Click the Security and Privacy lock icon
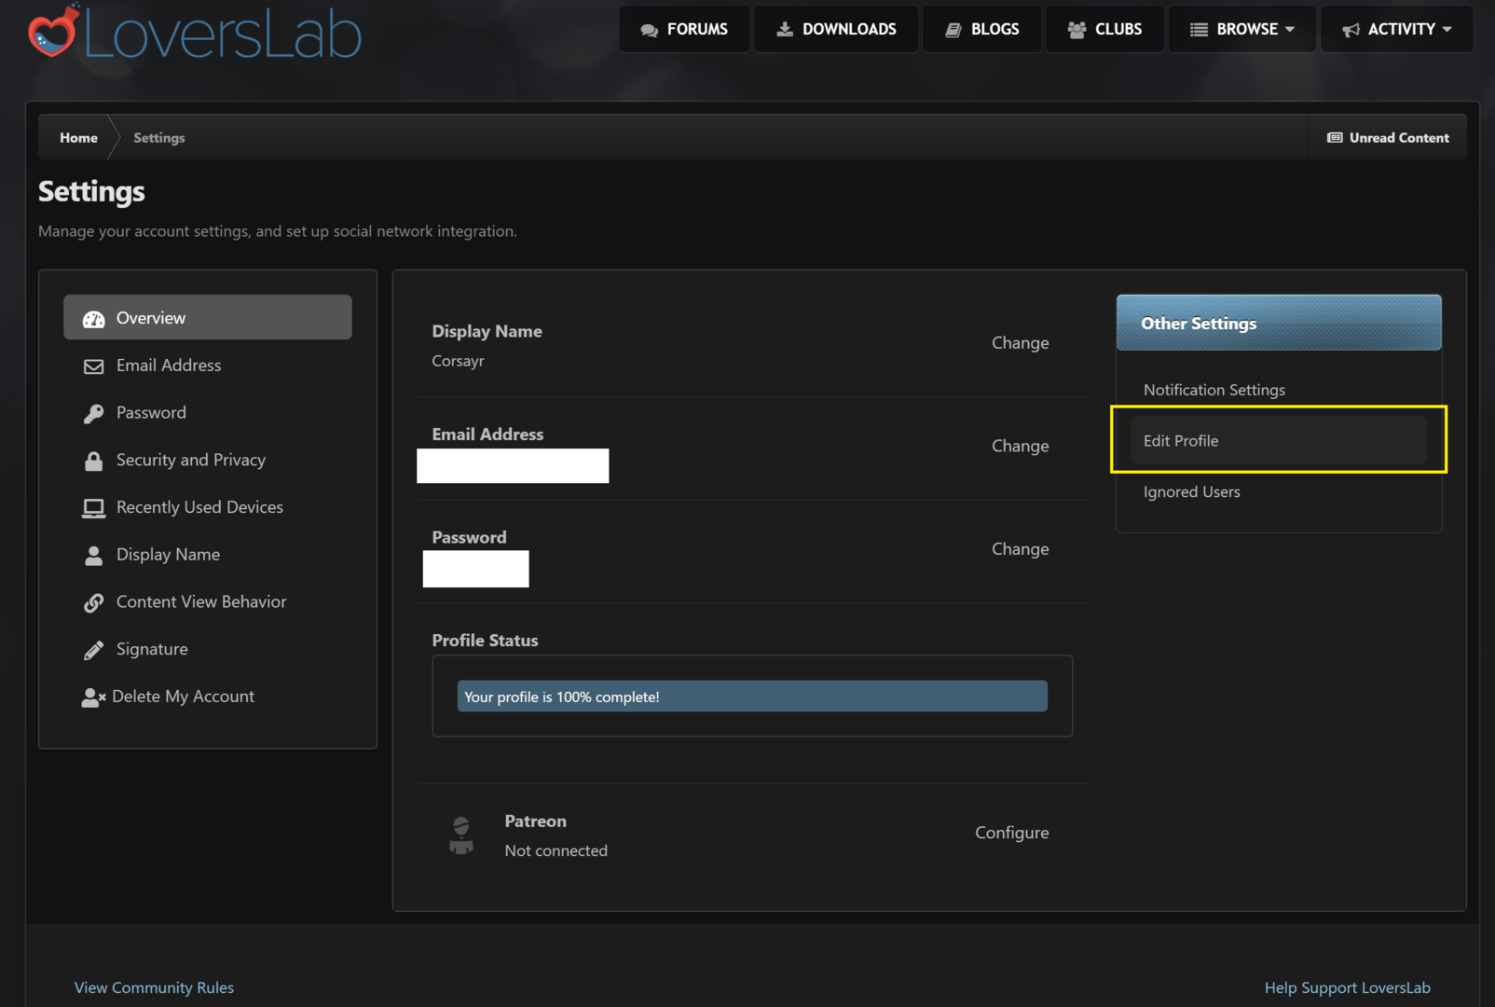The image size is (1495, 1007). click(x=94, y=461)
